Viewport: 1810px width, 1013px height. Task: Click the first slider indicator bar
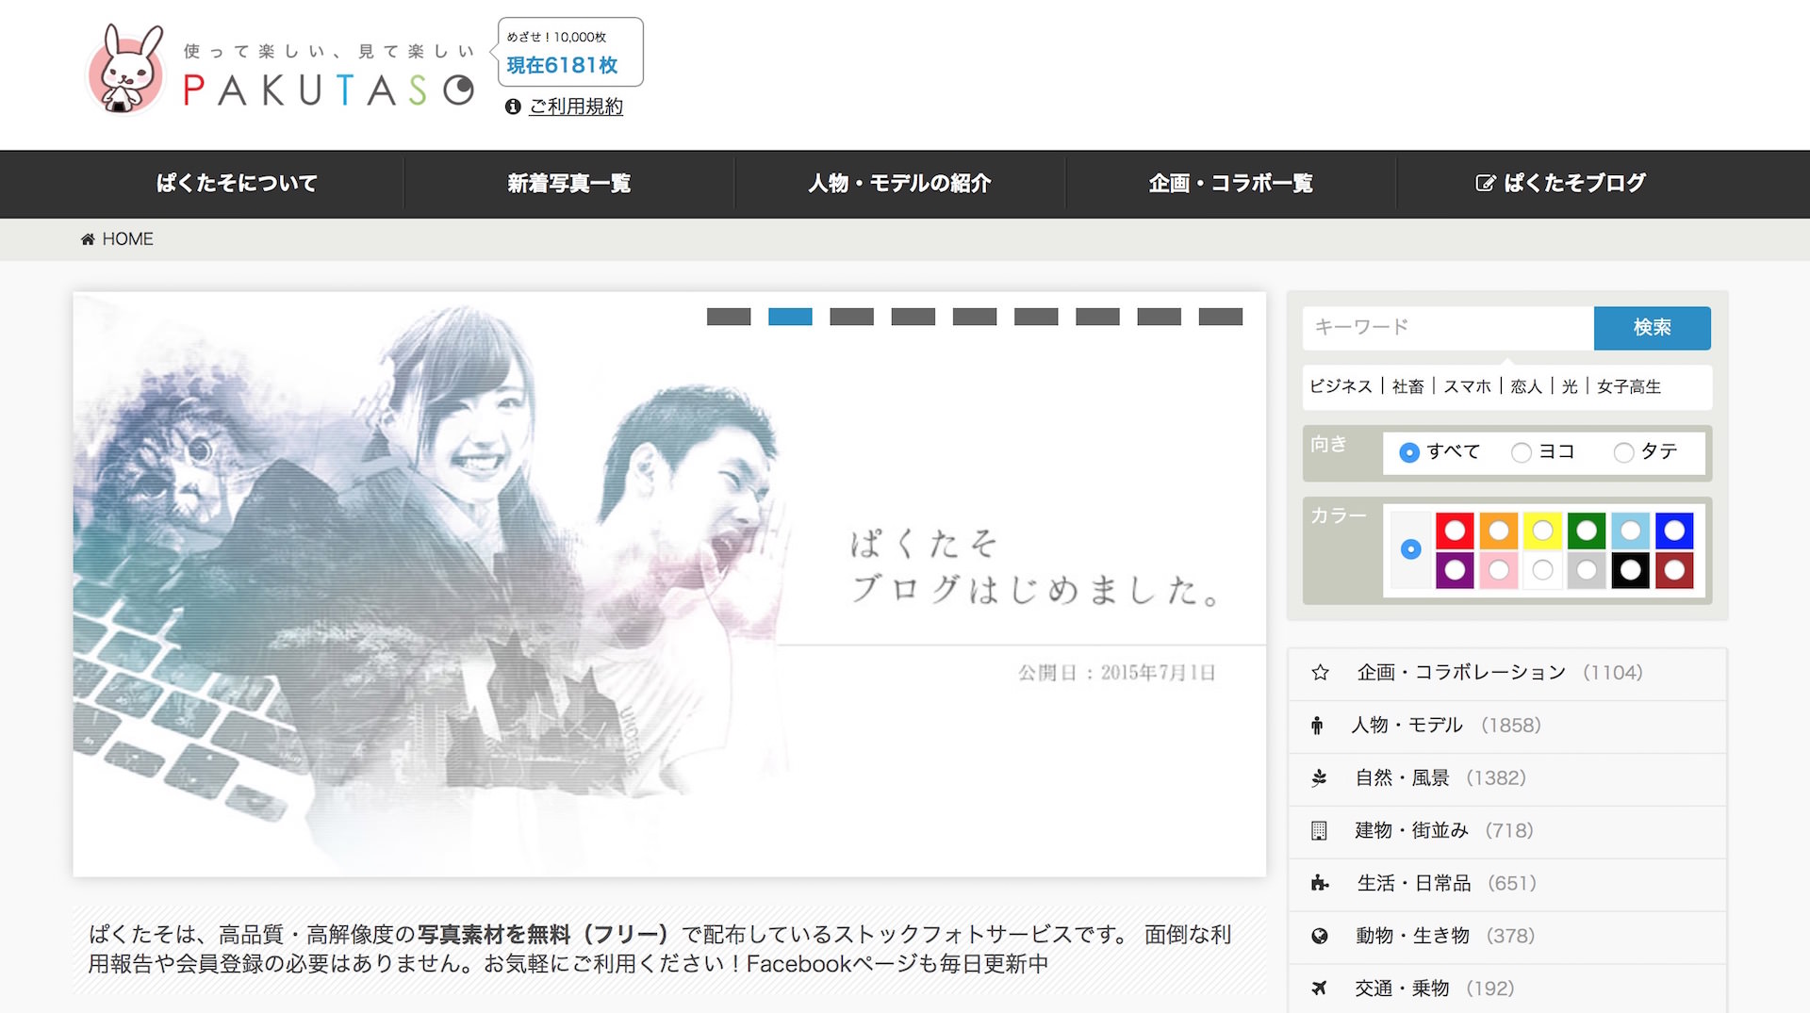tap(729, 318)
